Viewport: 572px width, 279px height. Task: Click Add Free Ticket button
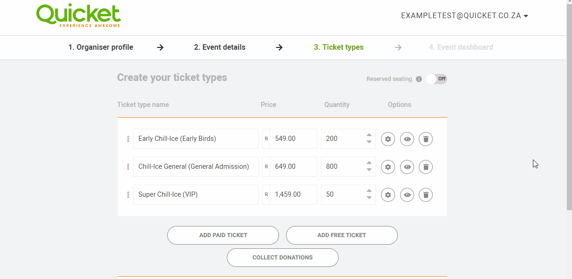pos(342,235)
